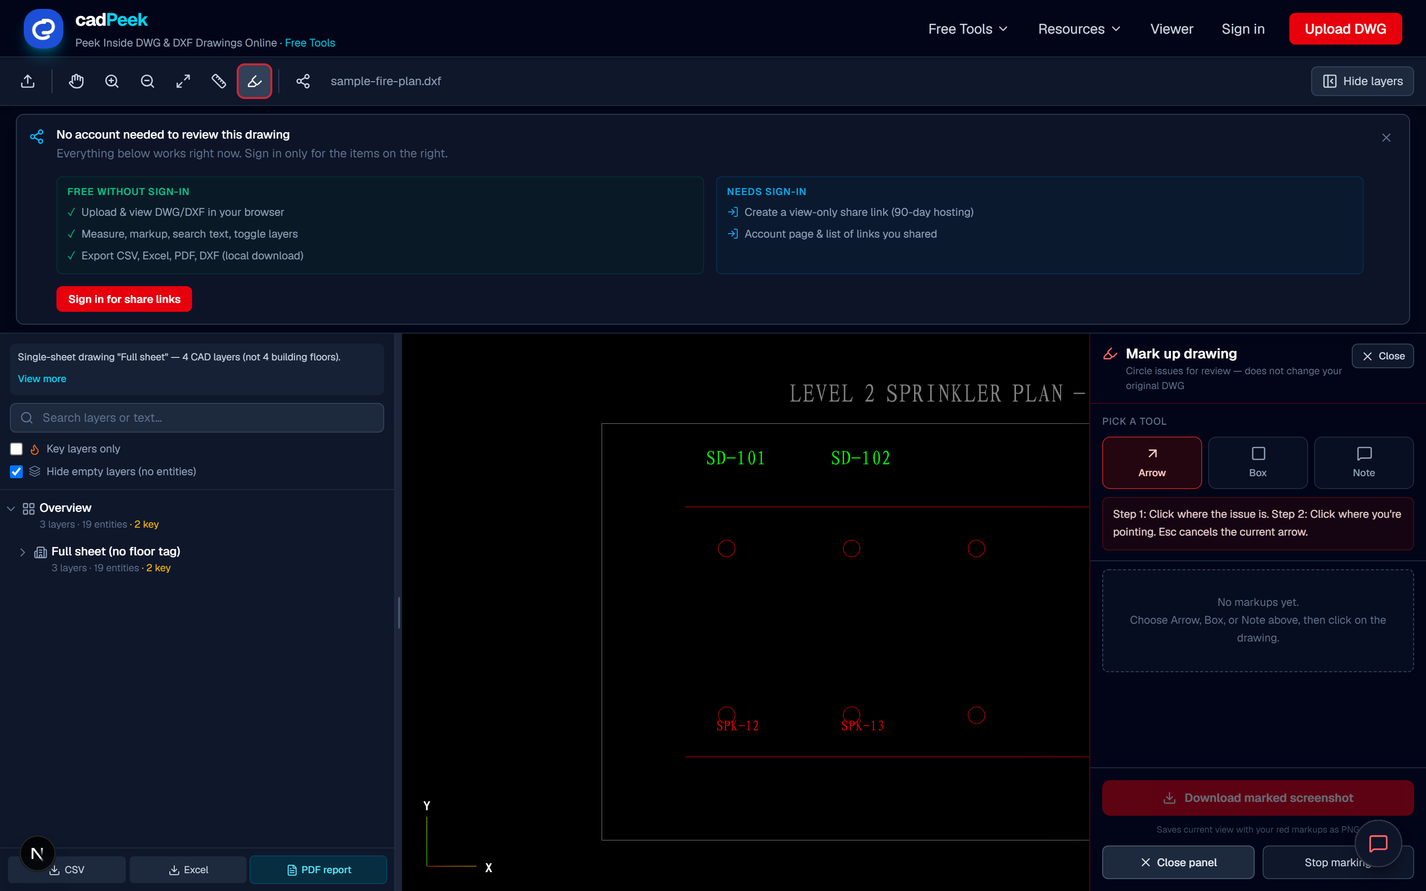
Task: Click the zoom out magnifier icon
Action: point(148,81)
